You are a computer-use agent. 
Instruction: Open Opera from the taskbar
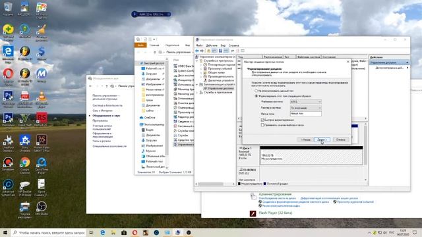coord(135,232)
